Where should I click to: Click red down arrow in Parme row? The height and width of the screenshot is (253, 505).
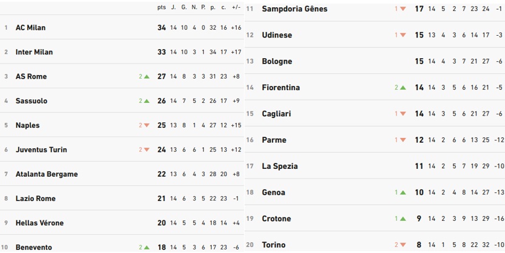click(402, 140)
